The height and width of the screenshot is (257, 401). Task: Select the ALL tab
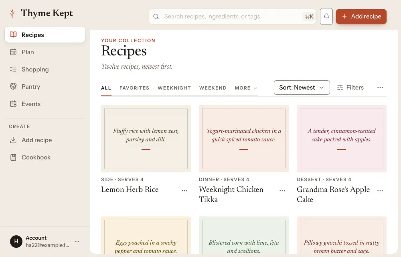[x=106, y=88]
